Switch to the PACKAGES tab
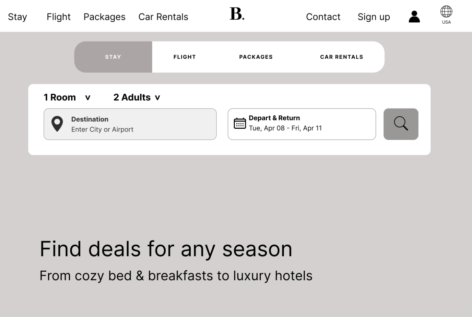The height and width of the screenshot is (317, 472). [x=256, y=57]
